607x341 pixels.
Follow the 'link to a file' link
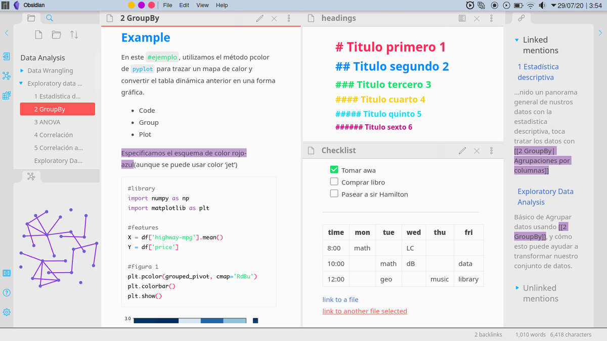340,300
